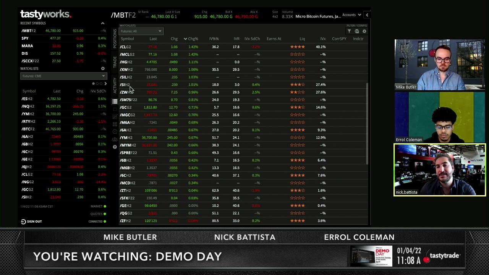Open the question mark help icon
Image resolution: width=489 pixels, height=275 pixels.
pyautogui.click(x=115, y=147)
